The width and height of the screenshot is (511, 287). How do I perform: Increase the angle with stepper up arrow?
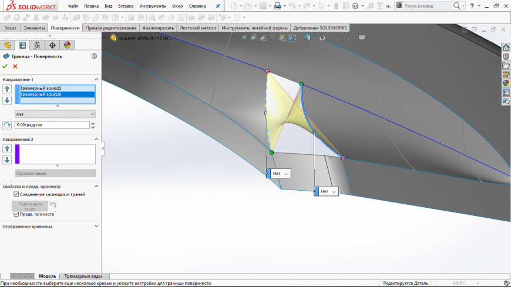[93, 123]
